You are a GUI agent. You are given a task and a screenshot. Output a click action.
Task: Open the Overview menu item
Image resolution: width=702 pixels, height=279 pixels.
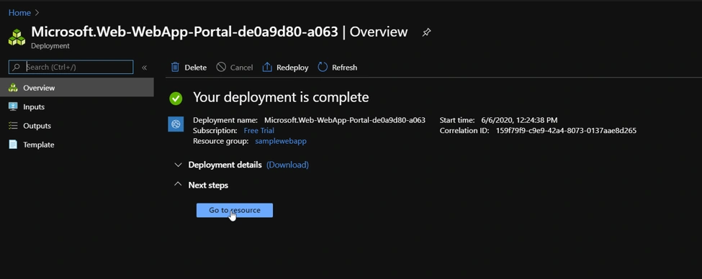coord(76,88)
